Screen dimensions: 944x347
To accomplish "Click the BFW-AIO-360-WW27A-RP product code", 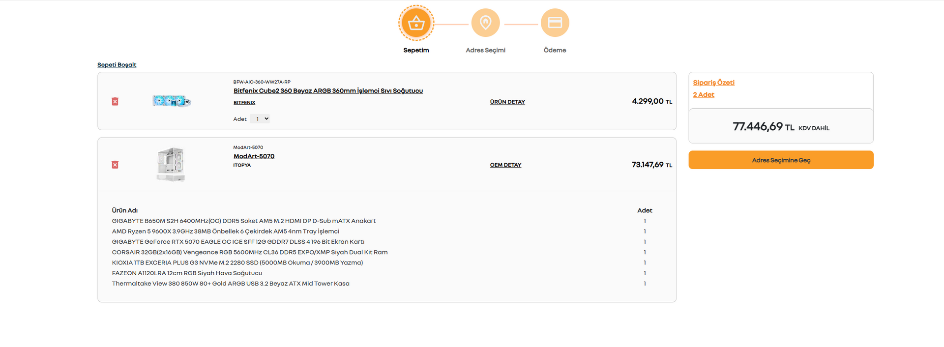I will [x=262, y=82].
